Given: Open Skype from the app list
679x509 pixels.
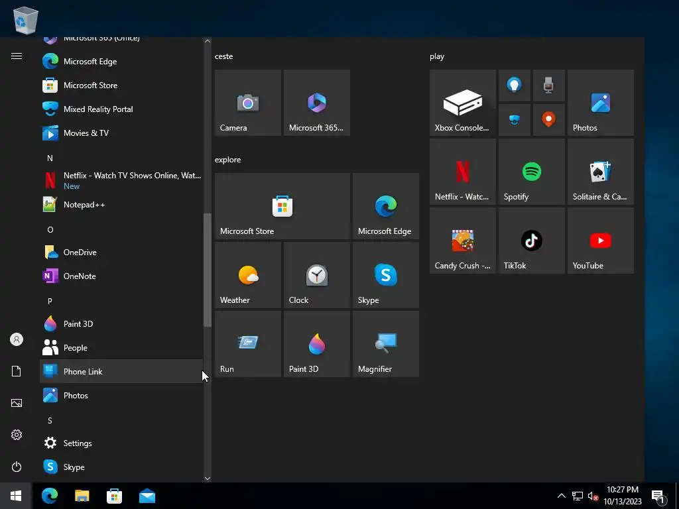Looking at the screenshot, I should [121, 467].
